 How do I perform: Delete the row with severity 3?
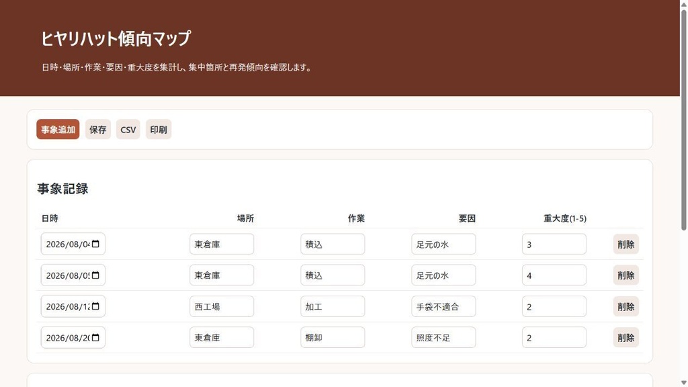click(626, 244)
